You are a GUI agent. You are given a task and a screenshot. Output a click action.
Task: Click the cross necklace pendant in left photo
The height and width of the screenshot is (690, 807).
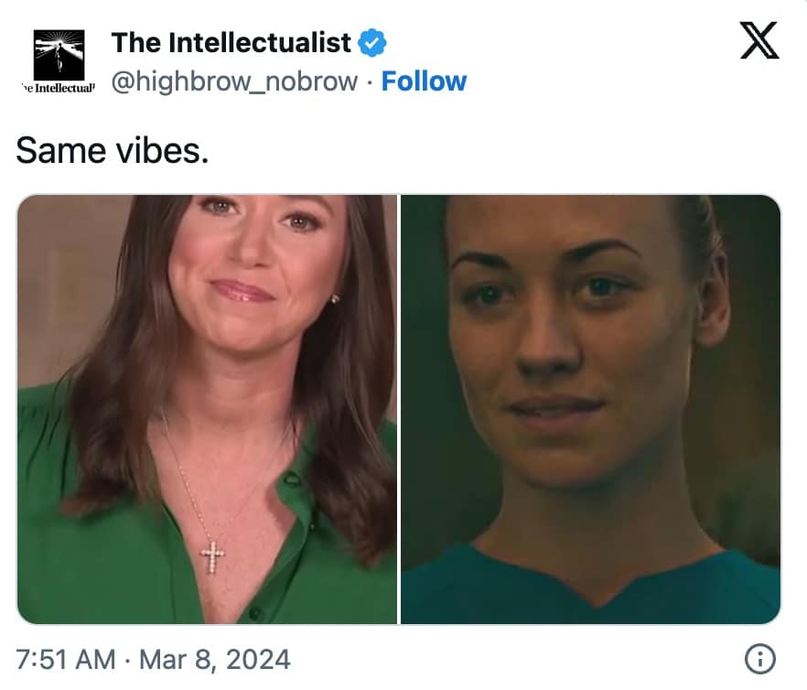[x=212, y=555]
